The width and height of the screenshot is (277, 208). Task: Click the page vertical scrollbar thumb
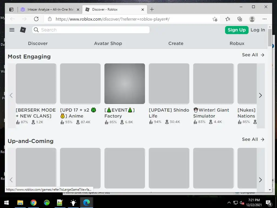[270, 37]
